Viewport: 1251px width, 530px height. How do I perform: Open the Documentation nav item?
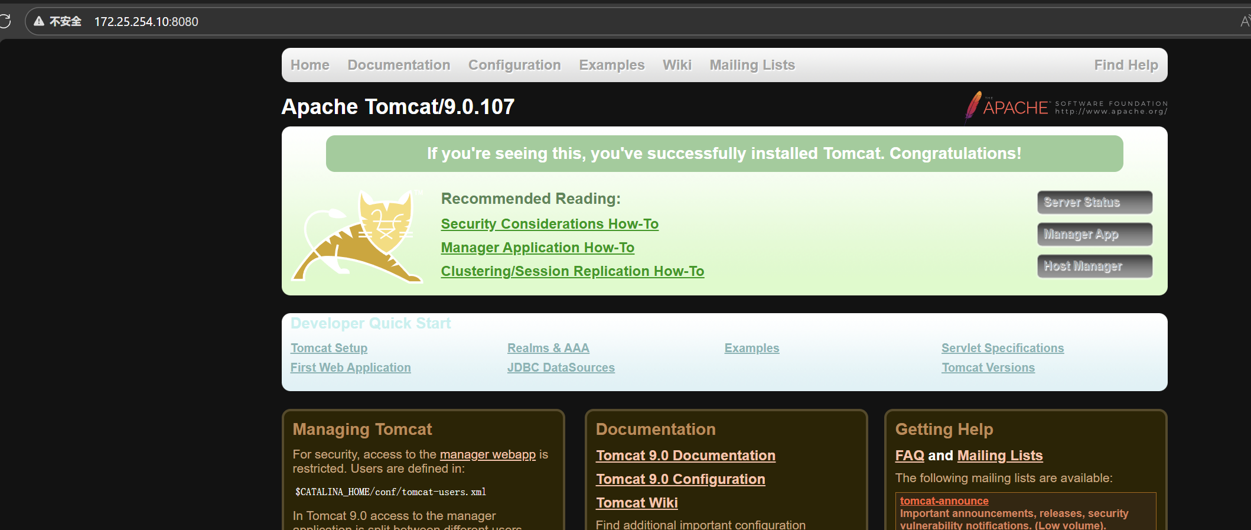(399, 65)
